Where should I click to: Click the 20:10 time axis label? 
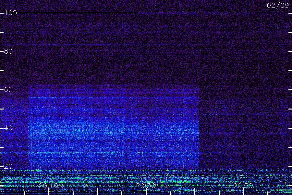(x=48, y=186)
